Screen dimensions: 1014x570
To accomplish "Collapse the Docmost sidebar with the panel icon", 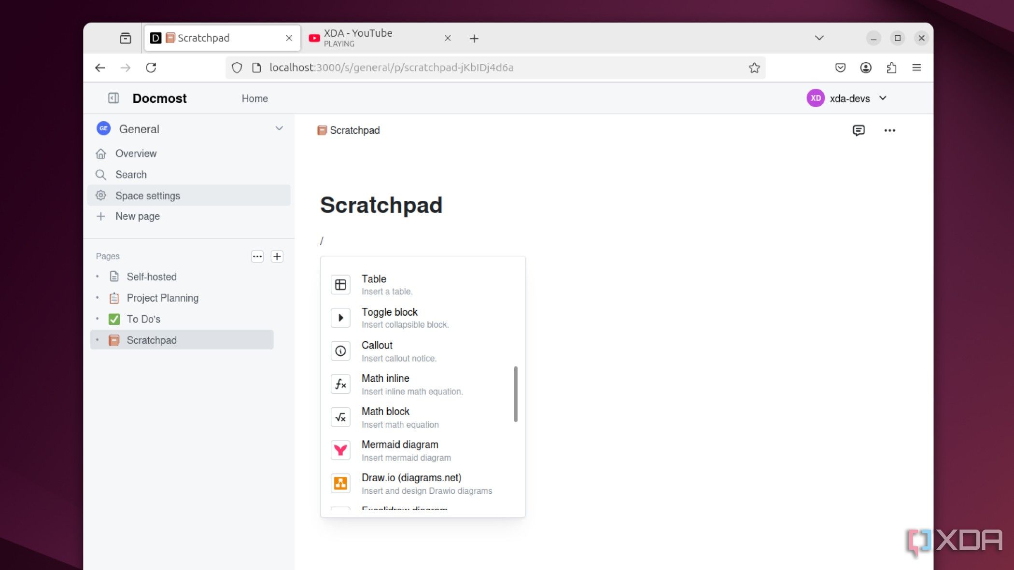I will [113, 98].
